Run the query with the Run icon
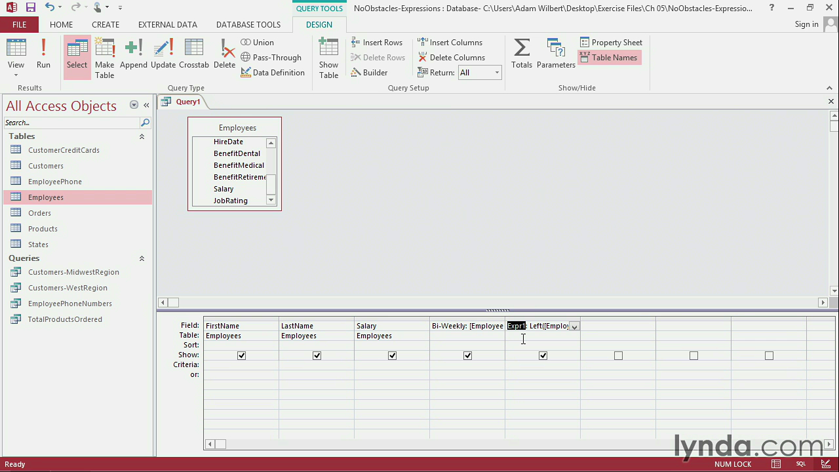The width and height of the screenshot is (839, 472). click(43, 54)
